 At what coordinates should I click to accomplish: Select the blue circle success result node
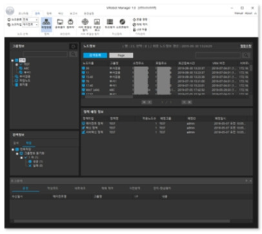pyautogui.click(x=30, y=162)
